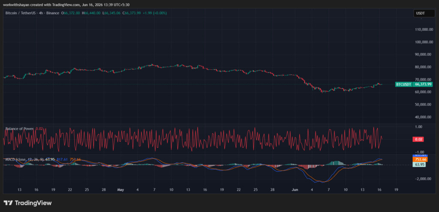
Task: Click the May label on the time axis
Action: 120,190
